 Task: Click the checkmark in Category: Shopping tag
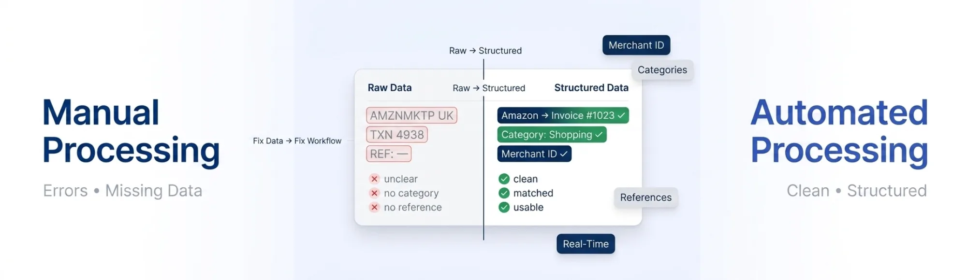click(x=599, y=135)
